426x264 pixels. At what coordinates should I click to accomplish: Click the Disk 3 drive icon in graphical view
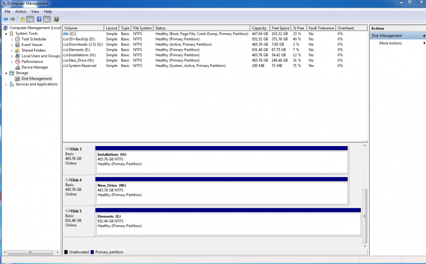click(x=68, y=149)
